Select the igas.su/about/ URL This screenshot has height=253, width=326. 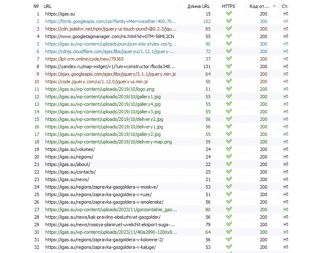click(68, 164)
